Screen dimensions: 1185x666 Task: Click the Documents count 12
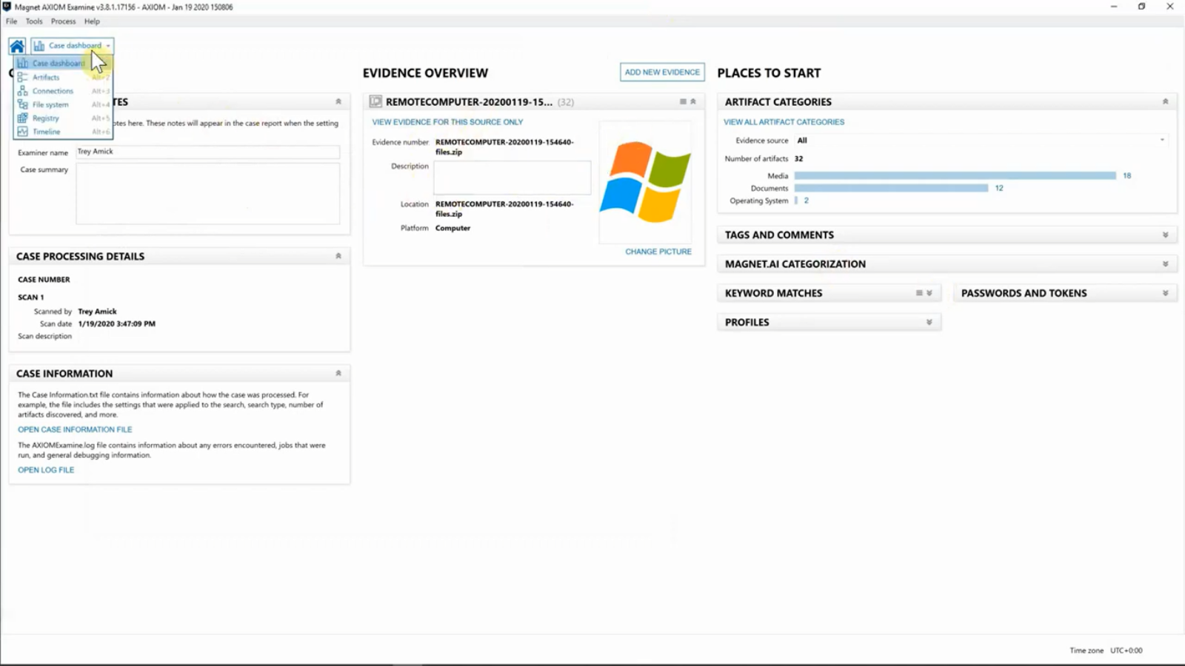[x=999, y=188]
